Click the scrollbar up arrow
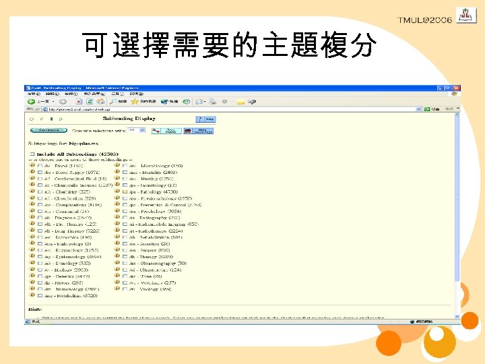Viewport: 485px width, 364px height. [x=457, y=115]
